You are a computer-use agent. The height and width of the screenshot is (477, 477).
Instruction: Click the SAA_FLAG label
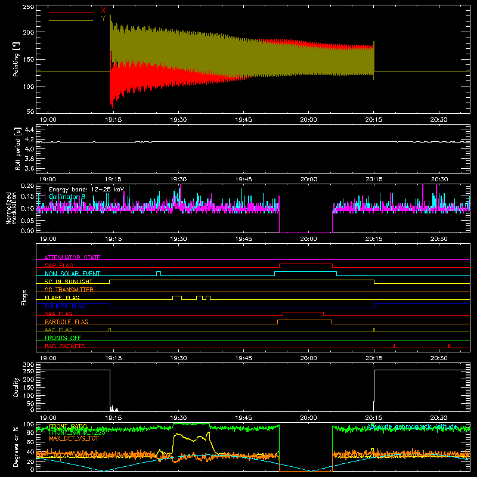pyautogui.click(x=58, y=314)
